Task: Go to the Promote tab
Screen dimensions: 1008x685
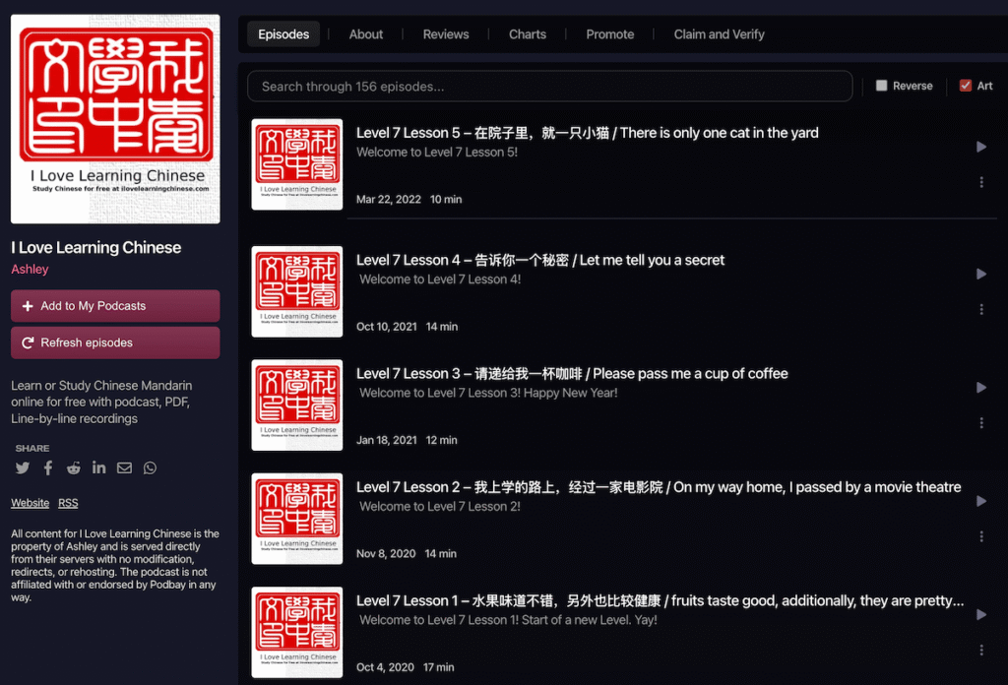Action: (x=609, y=34)
